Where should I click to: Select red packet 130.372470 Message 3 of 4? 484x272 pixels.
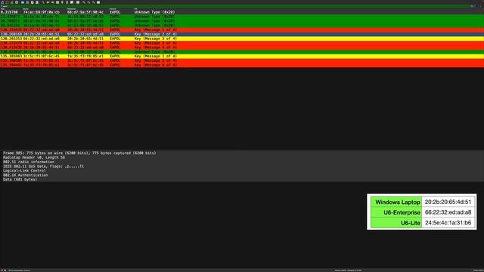242,43
